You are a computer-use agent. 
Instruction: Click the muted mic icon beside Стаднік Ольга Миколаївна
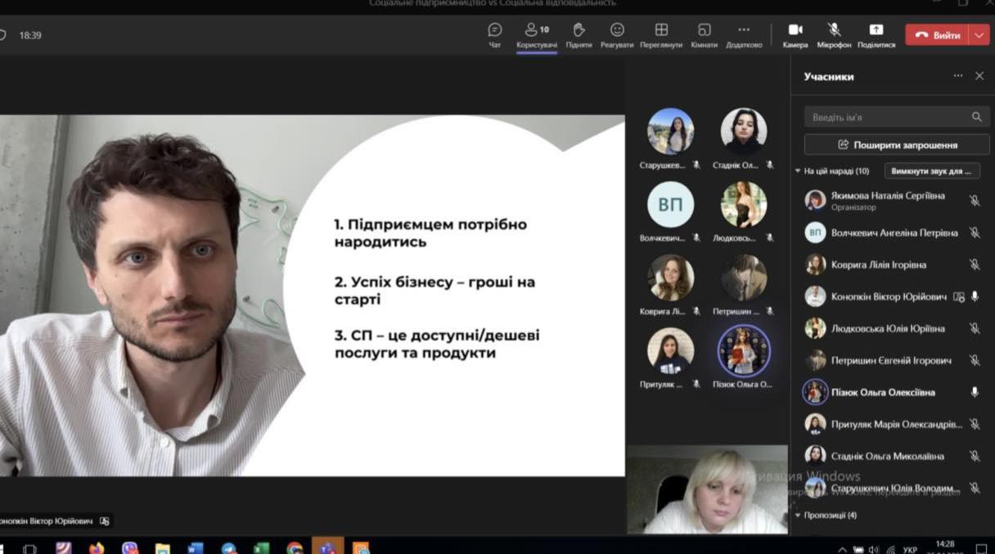click(x=975, y=457)
